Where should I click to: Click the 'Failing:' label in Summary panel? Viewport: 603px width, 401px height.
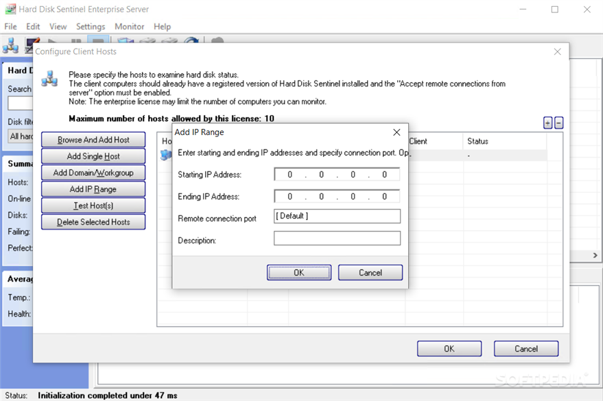pos(19,232)
